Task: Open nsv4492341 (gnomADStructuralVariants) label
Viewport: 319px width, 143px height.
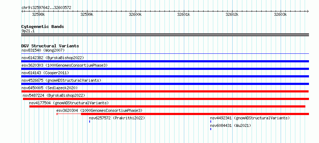Action: pyautogui.click(x=250, y=118)
